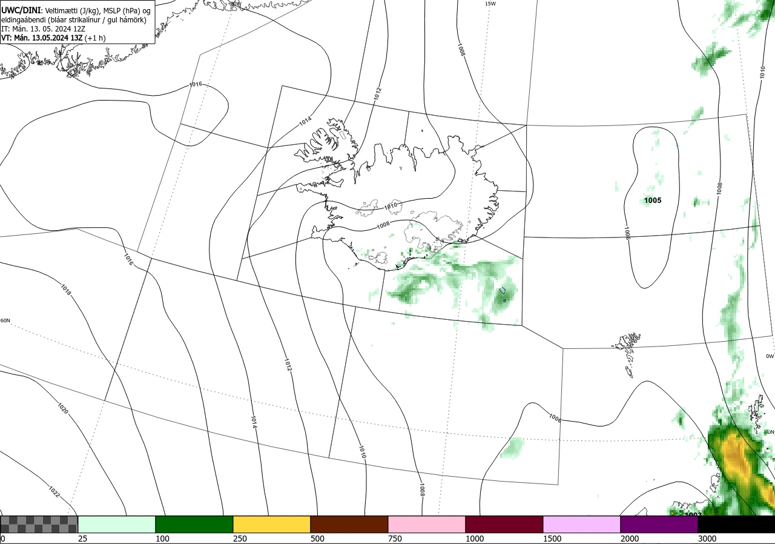Choose the black above-3000 legend swatch
This screenshot has height=544, width=775.
point(736,524)
